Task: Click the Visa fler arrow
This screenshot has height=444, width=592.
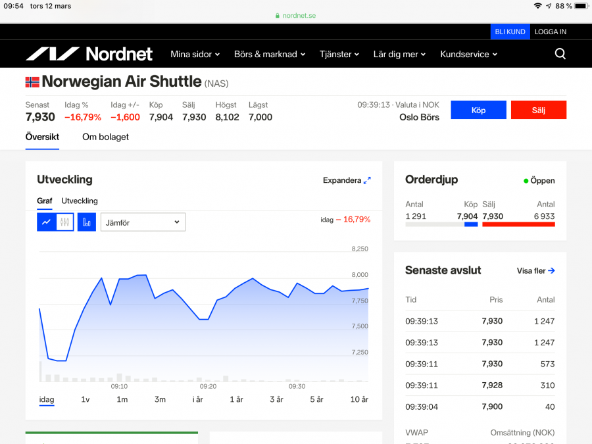Action: pos(551,270)
